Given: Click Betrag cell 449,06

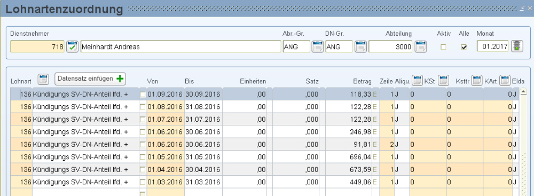Looking at the screenshot, I should 349,182.
